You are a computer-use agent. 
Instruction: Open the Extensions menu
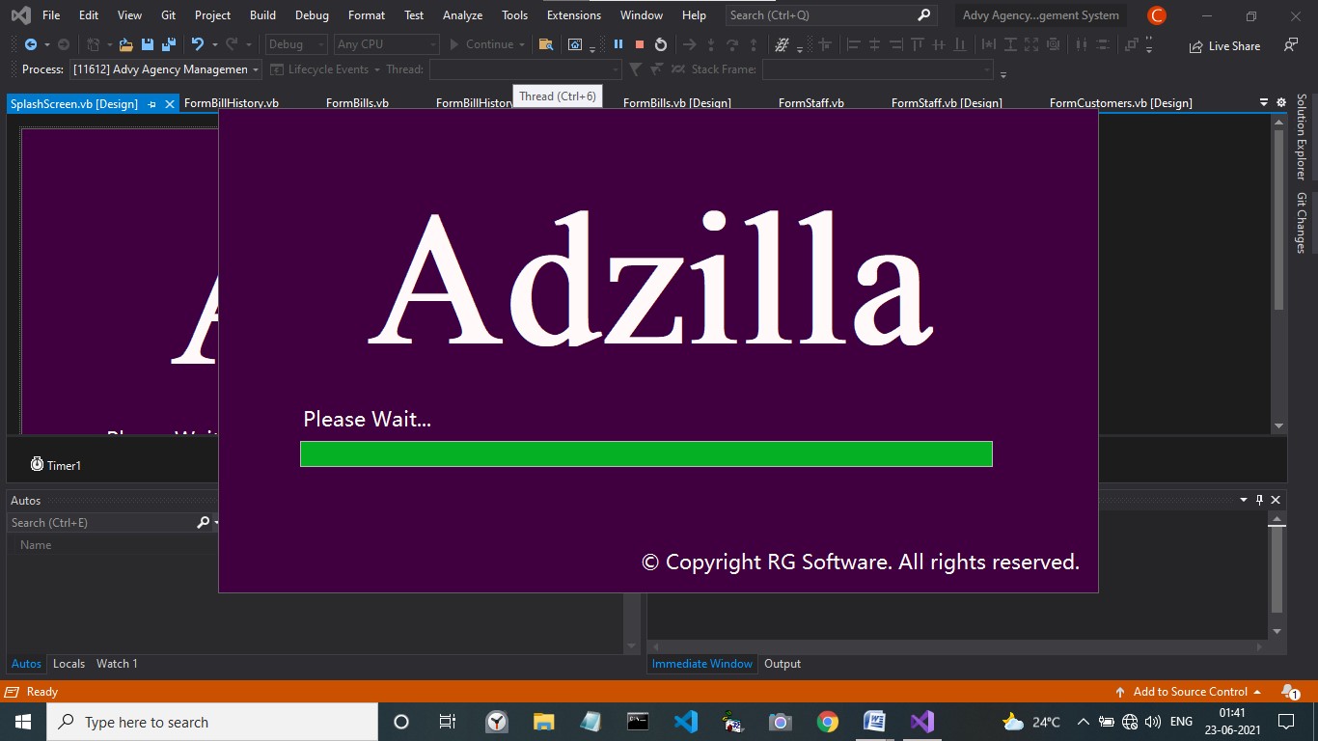[574, 15]
